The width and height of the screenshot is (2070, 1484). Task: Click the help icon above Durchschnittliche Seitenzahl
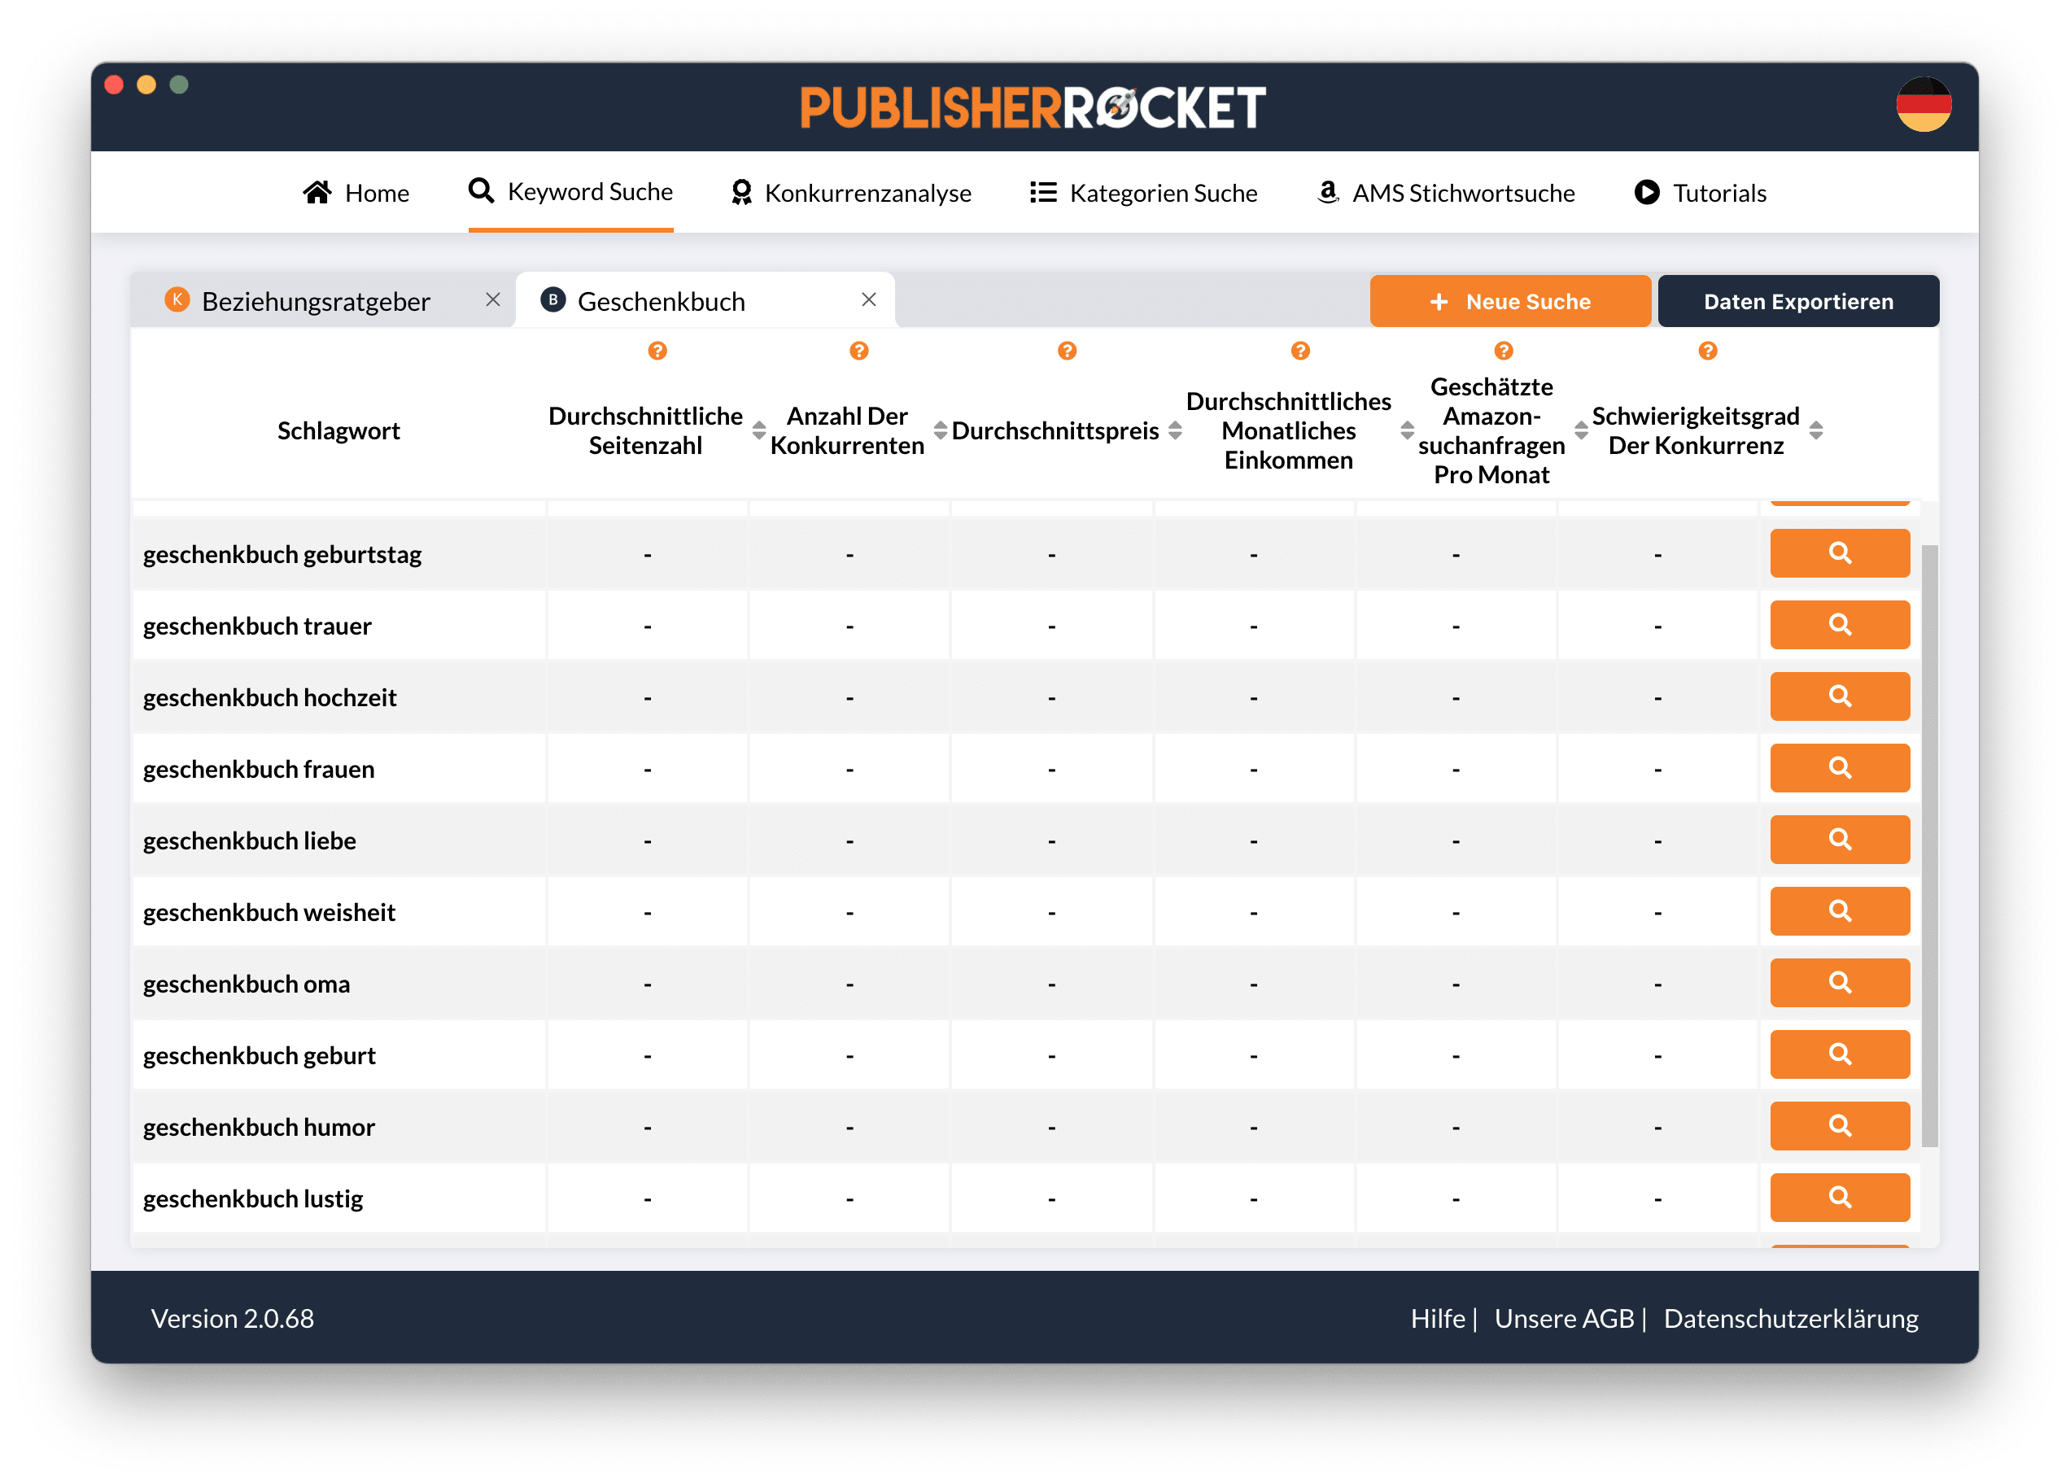point(657,351)
